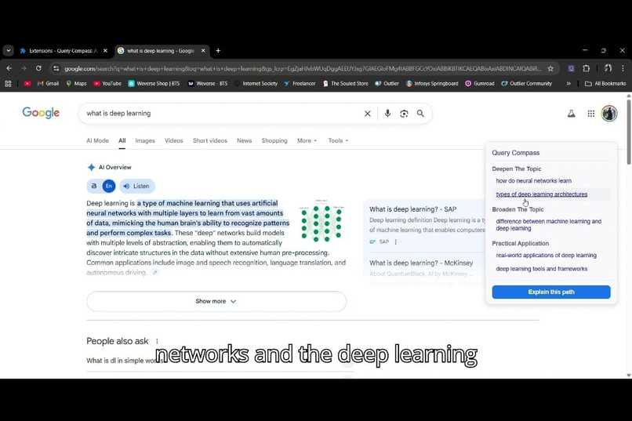The height and width of the screenshot is (421, 632).
Task: Click the browser address bar
Action: (303, 69)
